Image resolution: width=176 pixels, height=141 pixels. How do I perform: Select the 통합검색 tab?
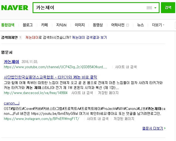[8, 25]
